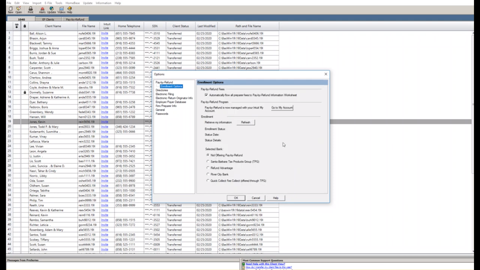
Task: Click the Print toolbar icon
Action: tap(30, 10)
